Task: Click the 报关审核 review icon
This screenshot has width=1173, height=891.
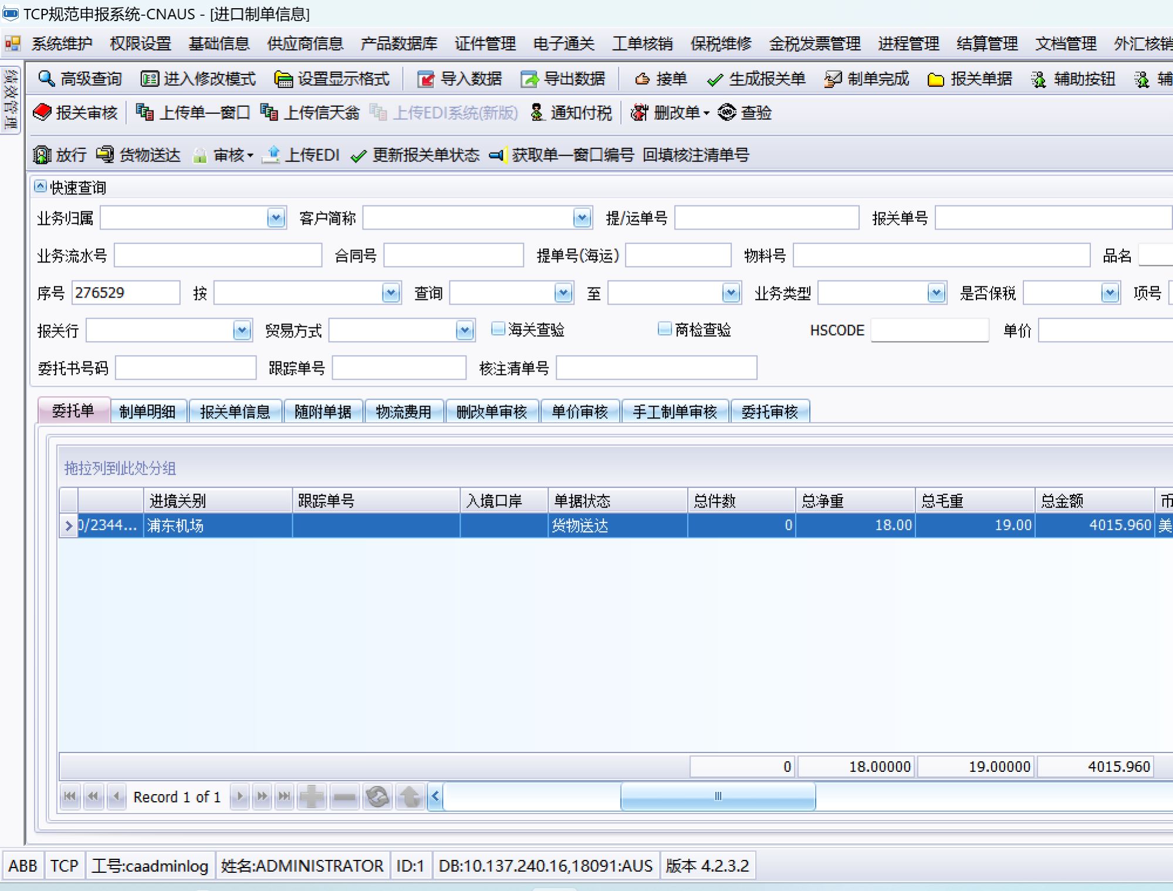Action: pos(42,112)
